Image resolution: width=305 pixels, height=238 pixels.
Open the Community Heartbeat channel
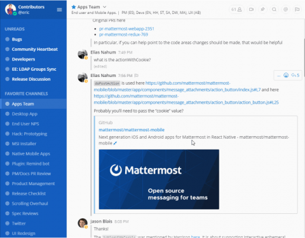33,49
